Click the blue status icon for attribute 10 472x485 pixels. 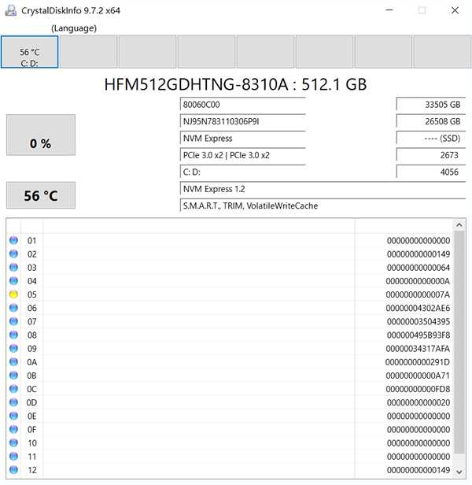pos(13,443)
